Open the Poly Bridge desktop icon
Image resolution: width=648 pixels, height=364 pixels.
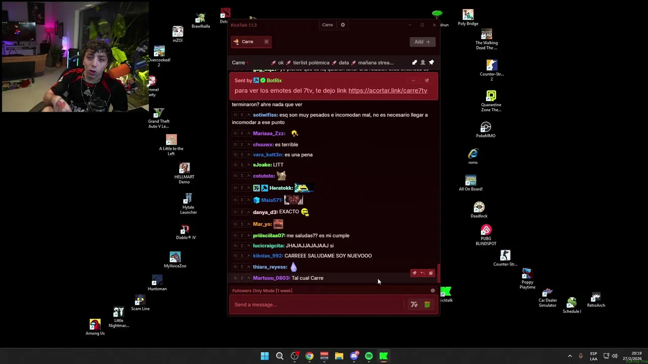468,18
